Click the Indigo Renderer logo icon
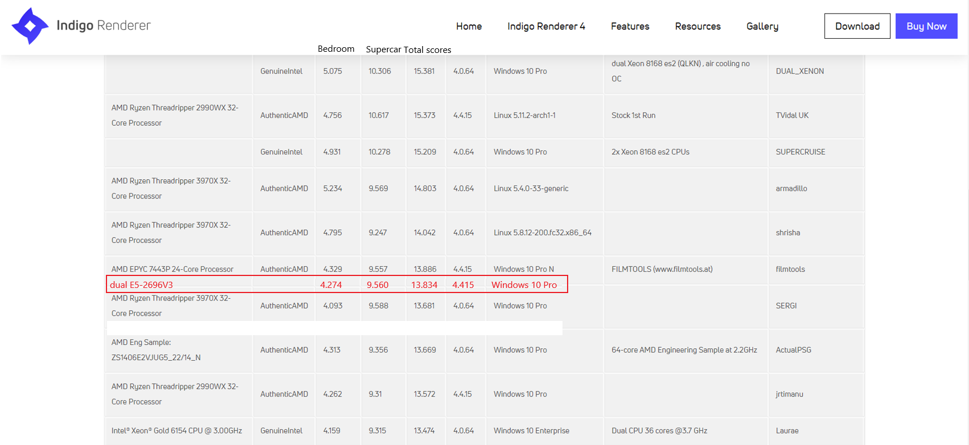This screenshot has width=969, height=445. pos(30,26)
